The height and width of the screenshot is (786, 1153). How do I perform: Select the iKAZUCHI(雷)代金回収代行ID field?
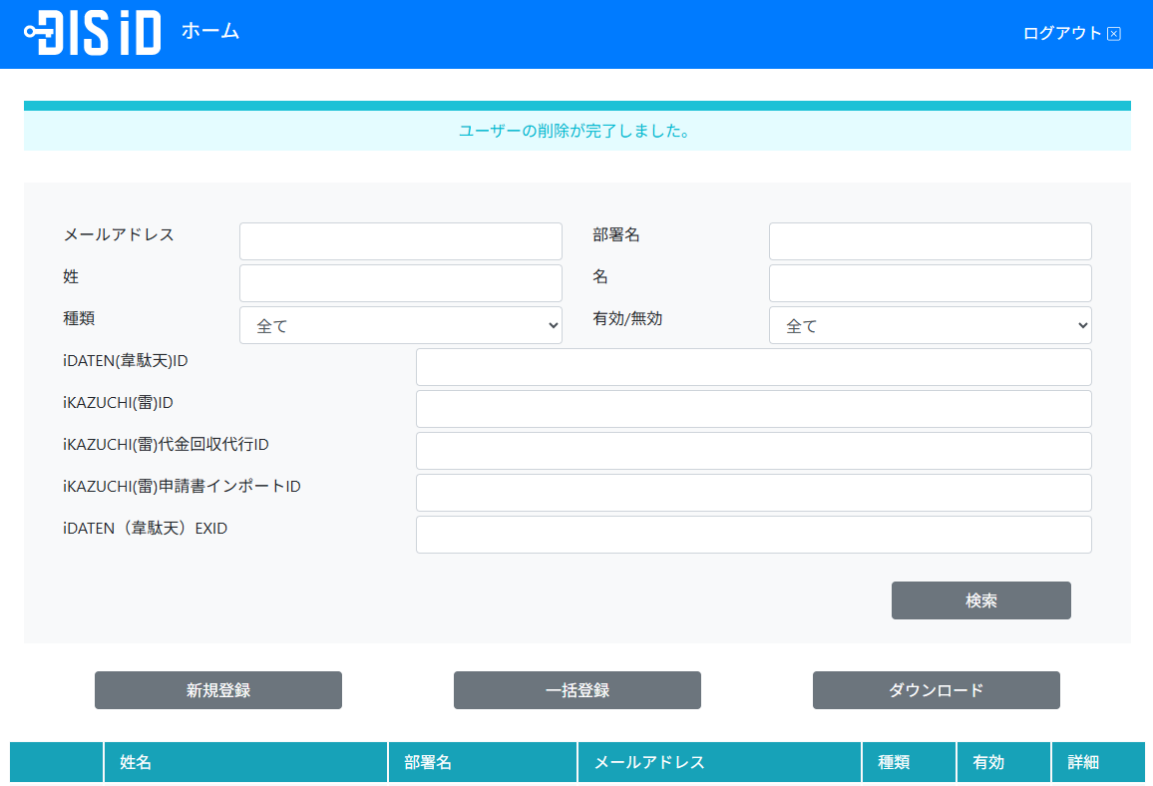(x=753, y=451)
